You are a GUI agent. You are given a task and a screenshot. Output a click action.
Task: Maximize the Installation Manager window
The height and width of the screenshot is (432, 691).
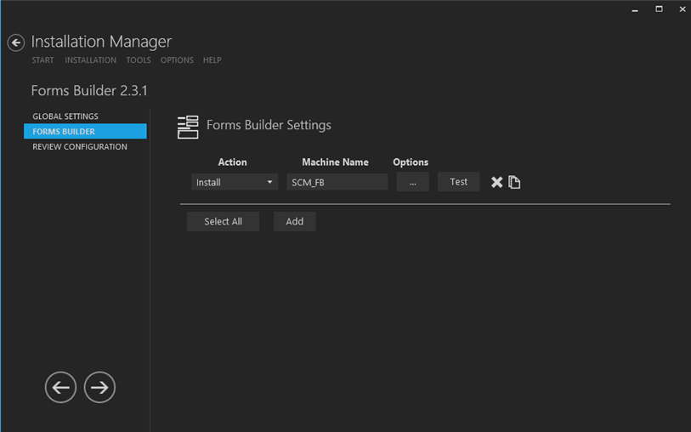(659, 9)
